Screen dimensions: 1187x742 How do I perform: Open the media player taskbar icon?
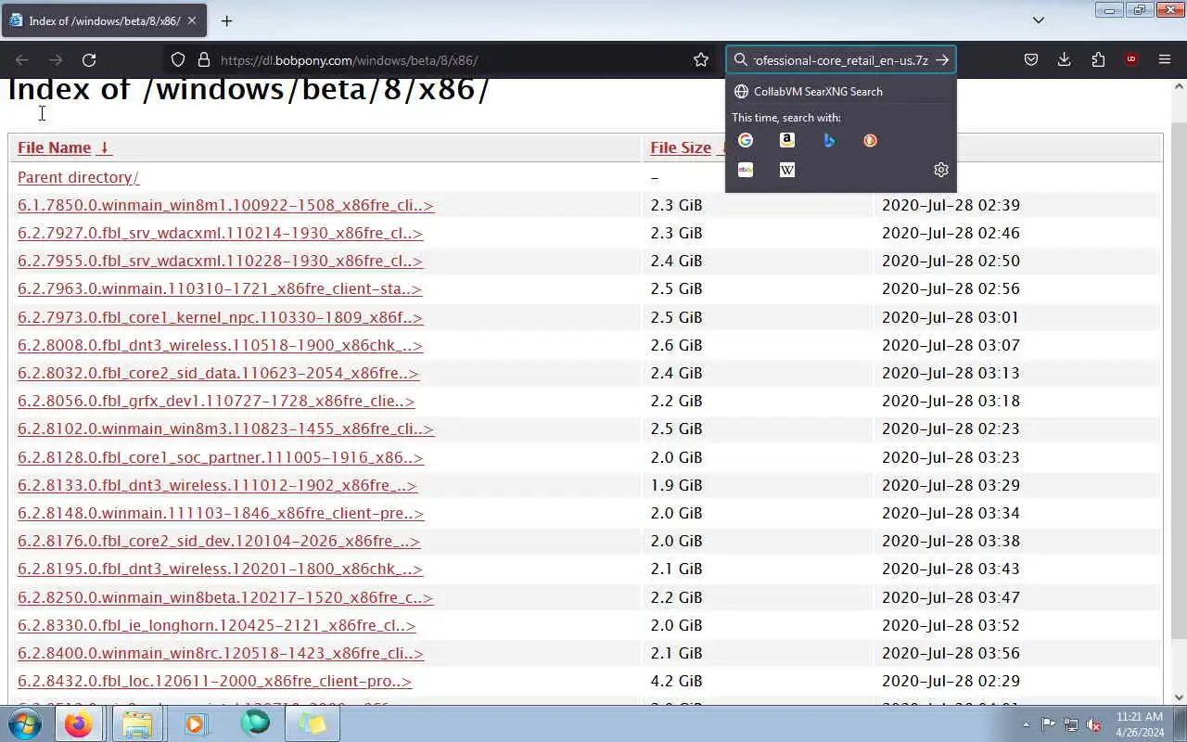196,723
